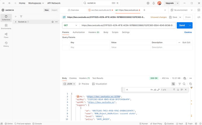The image size is (202, 125).
Task: Click the blue Send button
Action: [182, 25]
